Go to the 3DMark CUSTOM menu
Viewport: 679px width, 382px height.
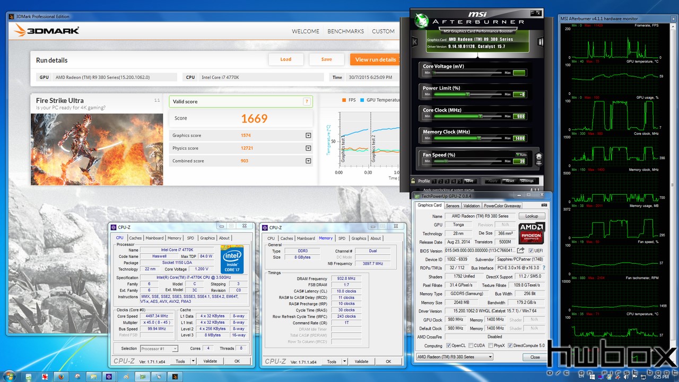(383, 31)
